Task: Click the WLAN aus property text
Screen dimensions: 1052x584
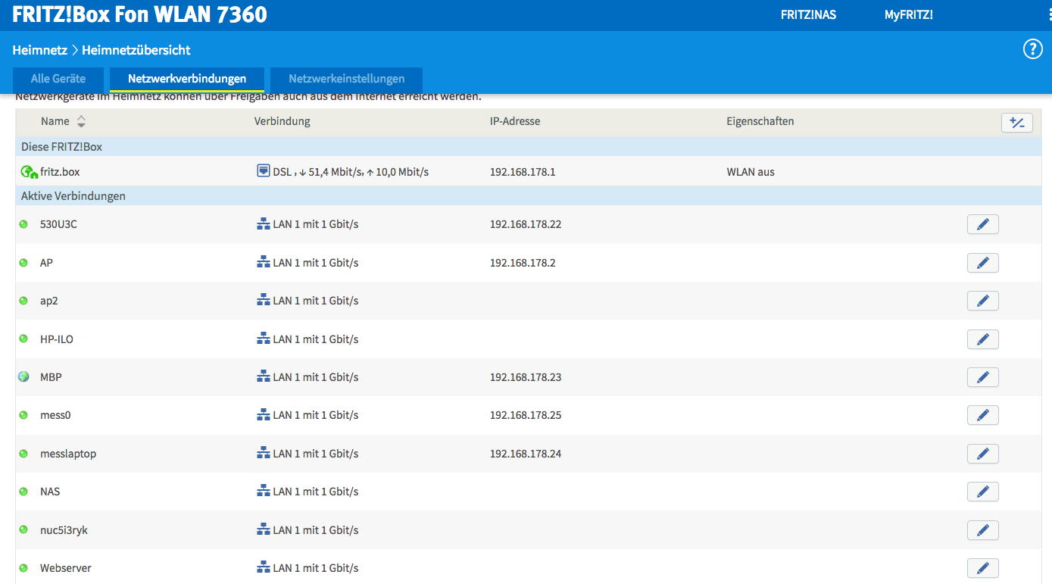Action: [x=751, y=172]
